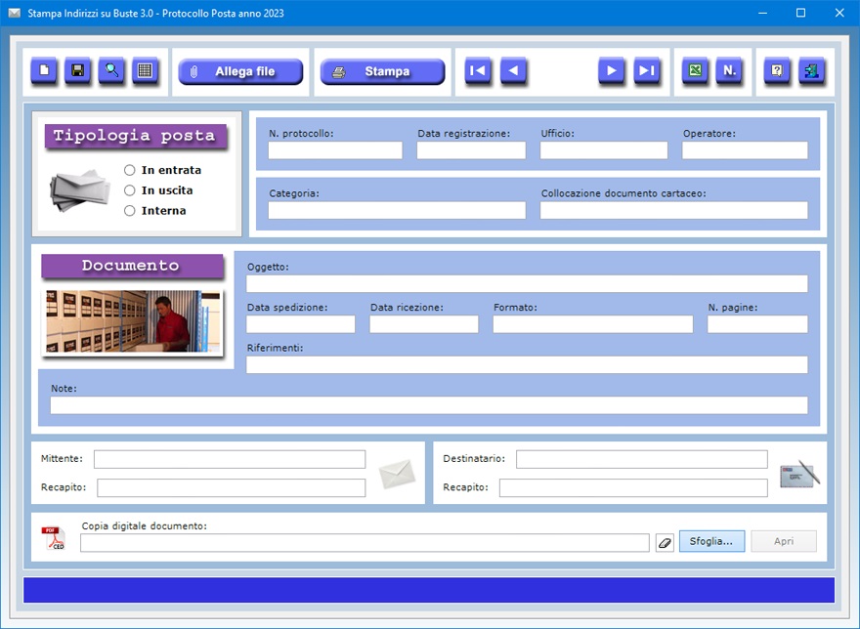Click the Sfoglia... button
Screen dimensions: 860x629
tap(711, 541)
